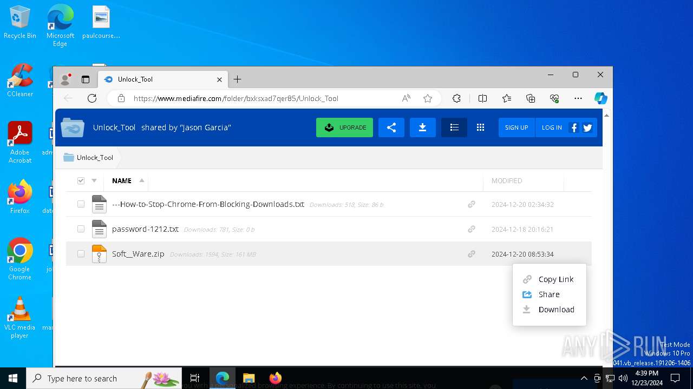Log in with Twitter icon
This screenshot has height=389, width=693.
click(587, 128)
